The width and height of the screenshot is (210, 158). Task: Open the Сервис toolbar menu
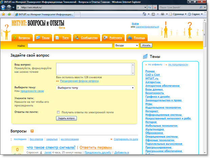click(195, 14)
